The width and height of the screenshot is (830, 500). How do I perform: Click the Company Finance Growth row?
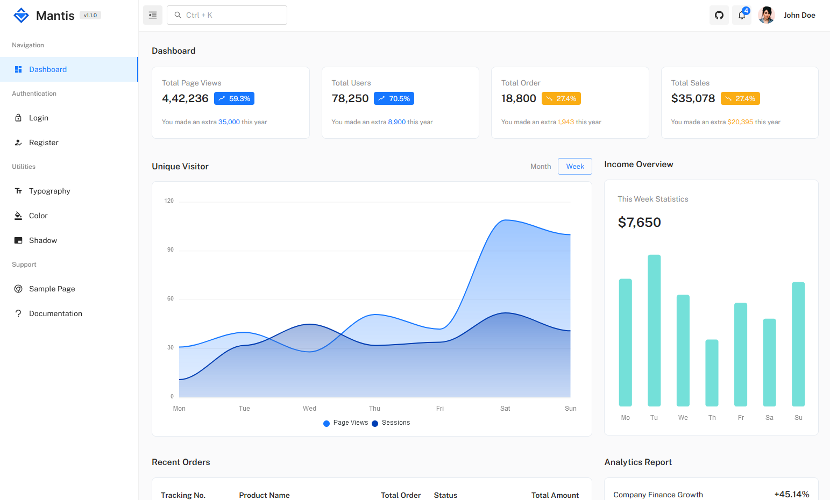click(711, 495)
